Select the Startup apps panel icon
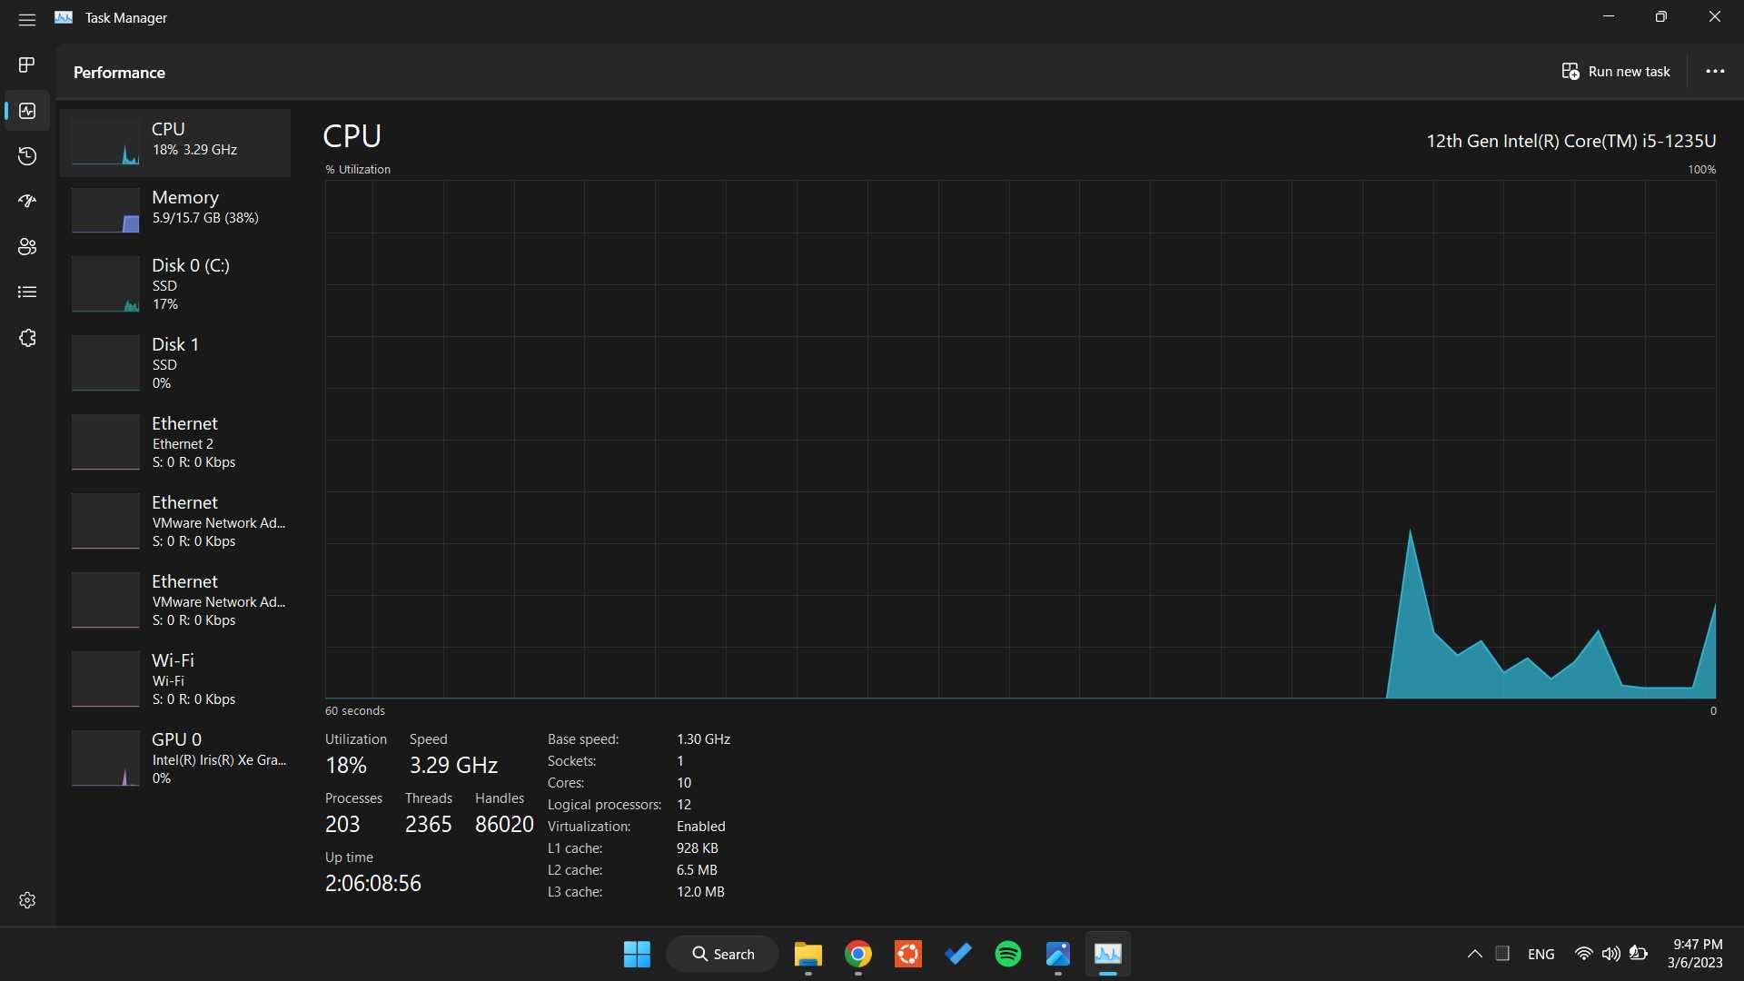Image resolution: width=1744 pixels, height=981 pixels. click(27, 202)
